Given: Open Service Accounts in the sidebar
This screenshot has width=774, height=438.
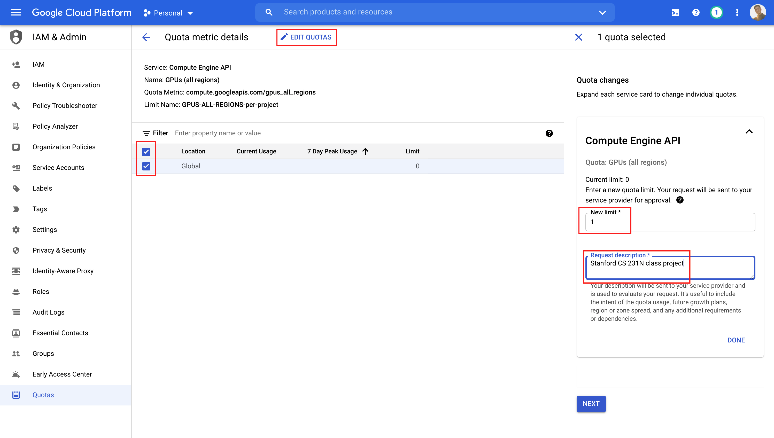Looking at the screenshot, I should click(x=58, y=168).
